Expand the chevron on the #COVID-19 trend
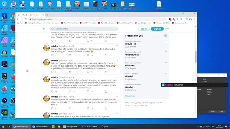The width and height of the screenshot is (230, 129). pyautogui.click(x=166, y=41)
